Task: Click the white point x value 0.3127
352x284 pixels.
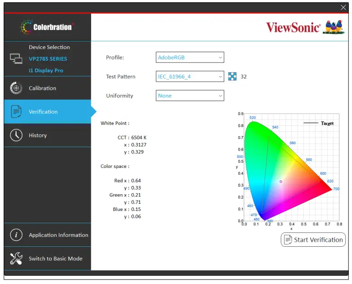Action: tap(139, 145)
